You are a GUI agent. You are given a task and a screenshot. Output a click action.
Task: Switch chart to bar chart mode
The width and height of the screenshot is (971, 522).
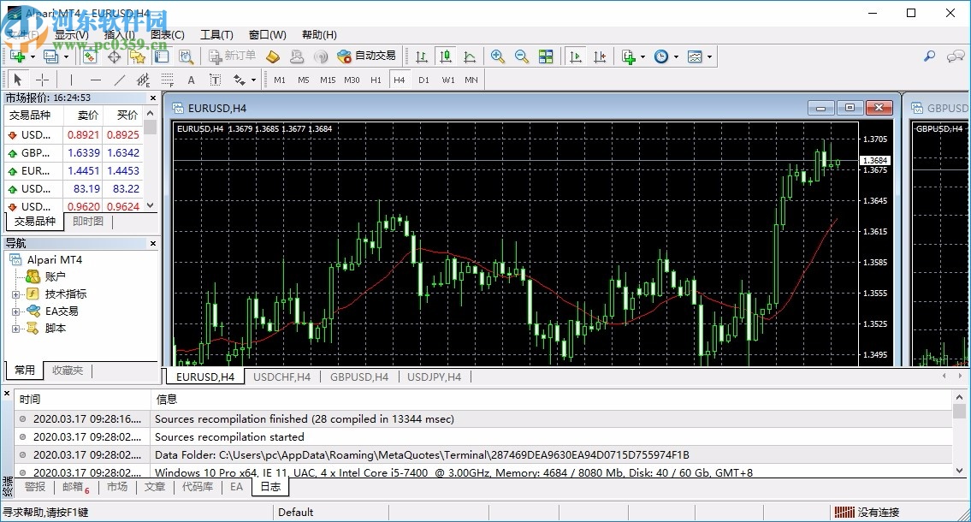coord(421,56)
